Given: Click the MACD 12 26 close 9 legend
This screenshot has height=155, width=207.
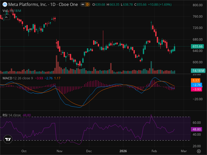Looking at the screenshot, I should coord(18,78).
